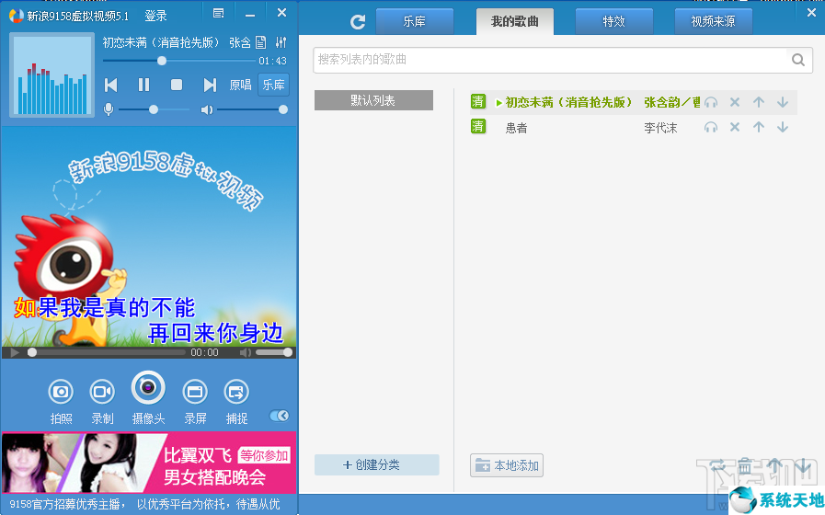Move 患者 up with arrow icon
Viewport: 825px width, 515px height.
pyautogui.click(x=759, y=127)
